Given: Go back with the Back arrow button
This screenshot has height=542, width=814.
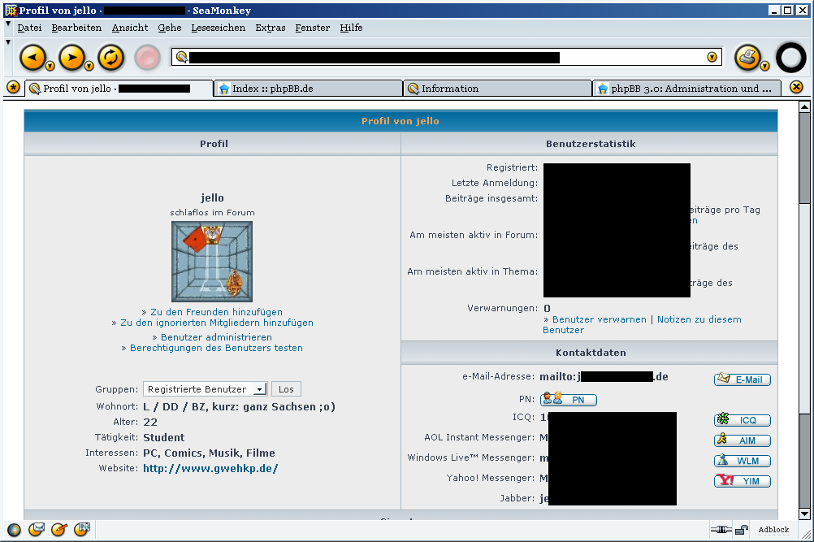Looking at the screenshot, I should [32, 57].
